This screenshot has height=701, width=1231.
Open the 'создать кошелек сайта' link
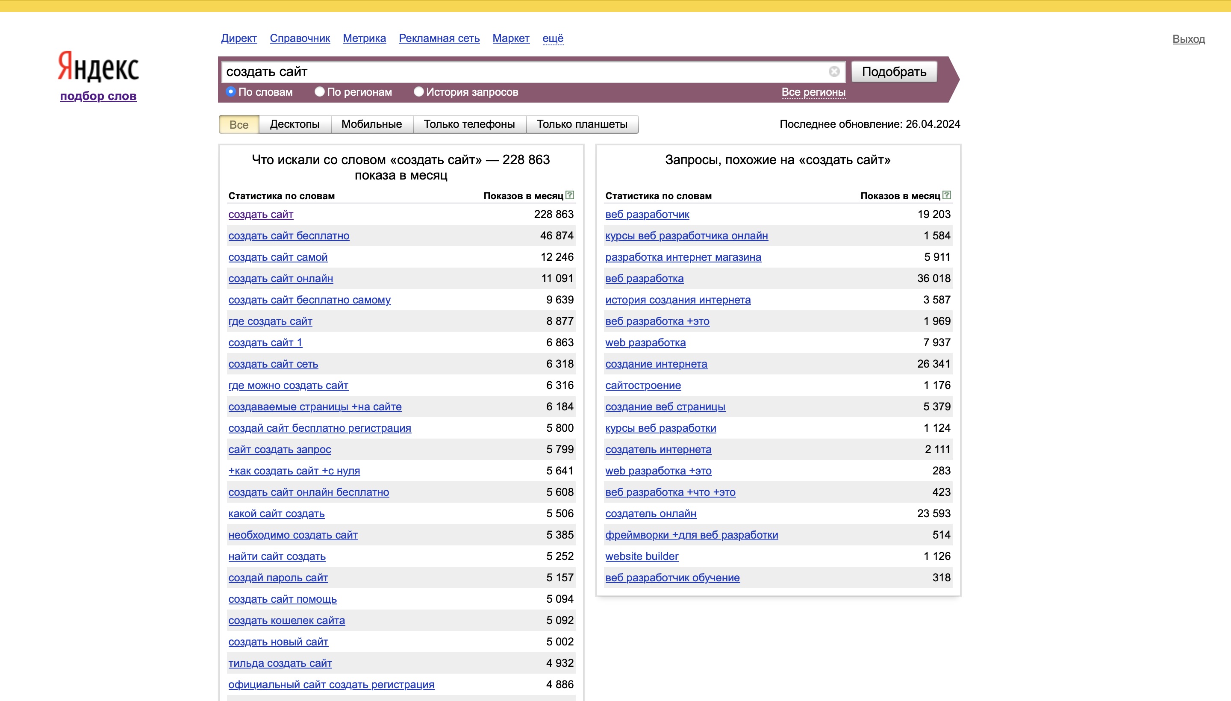coord(286,621)
